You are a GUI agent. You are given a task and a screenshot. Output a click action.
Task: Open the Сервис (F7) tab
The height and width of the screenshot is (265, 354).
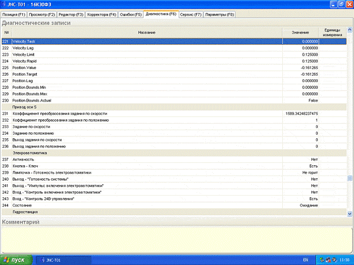190,13
